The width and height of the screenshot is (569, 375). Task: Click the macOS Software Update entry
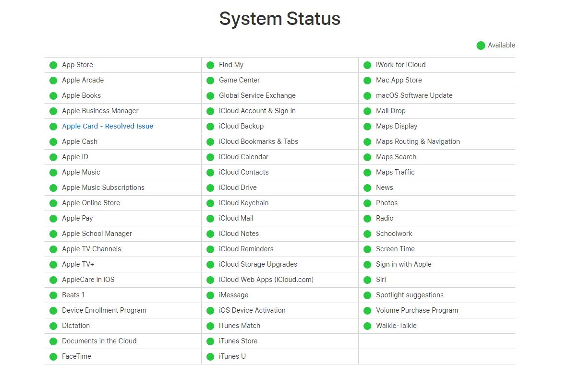tap(414, 95)
